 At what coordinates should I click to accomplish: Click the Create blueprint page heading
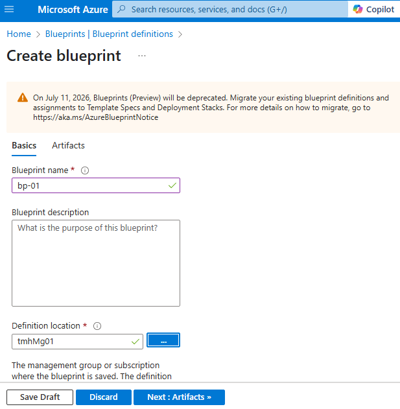click(x=64, y=56)
